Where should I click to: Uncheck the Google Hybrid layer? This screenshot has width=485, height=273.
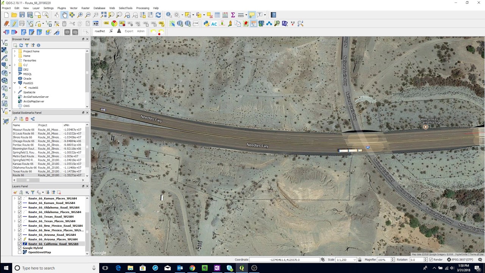coord(20,248)
